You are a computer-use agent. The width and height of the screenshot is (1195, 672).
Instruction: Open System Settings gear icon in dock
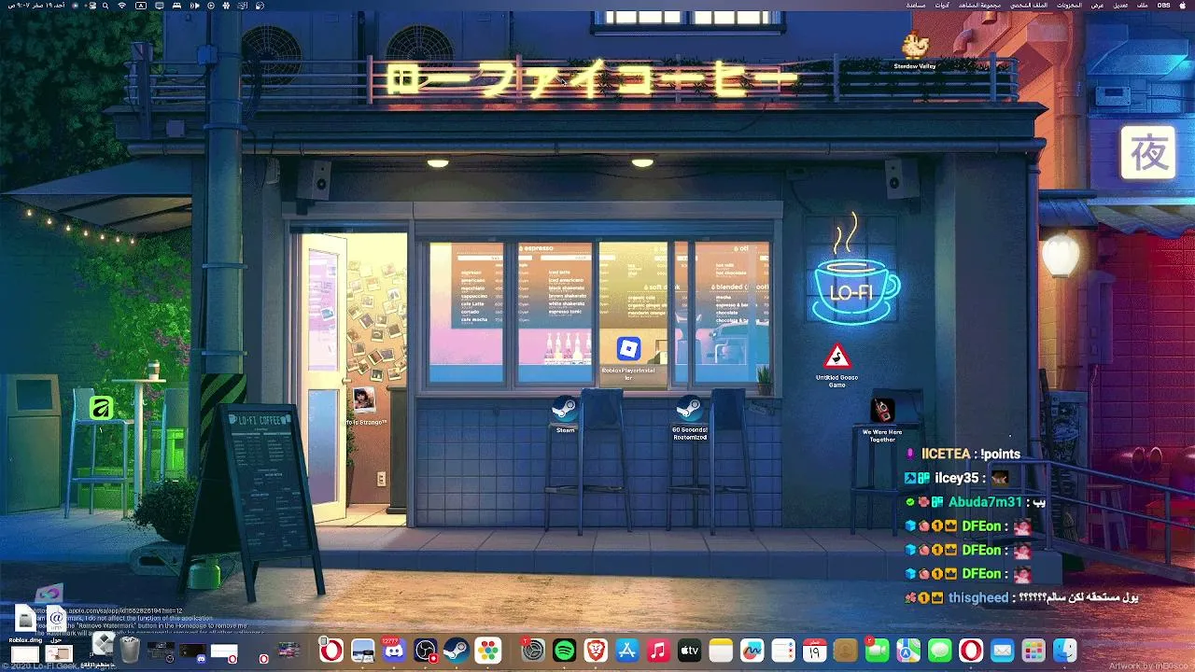532,651
